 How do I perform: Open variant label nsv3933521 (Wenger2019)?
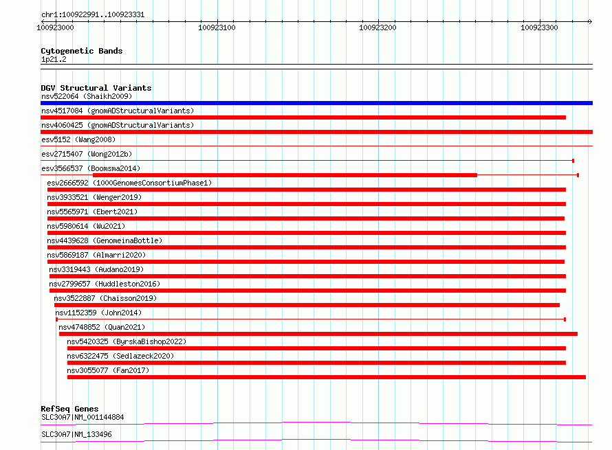click(94, 197)
